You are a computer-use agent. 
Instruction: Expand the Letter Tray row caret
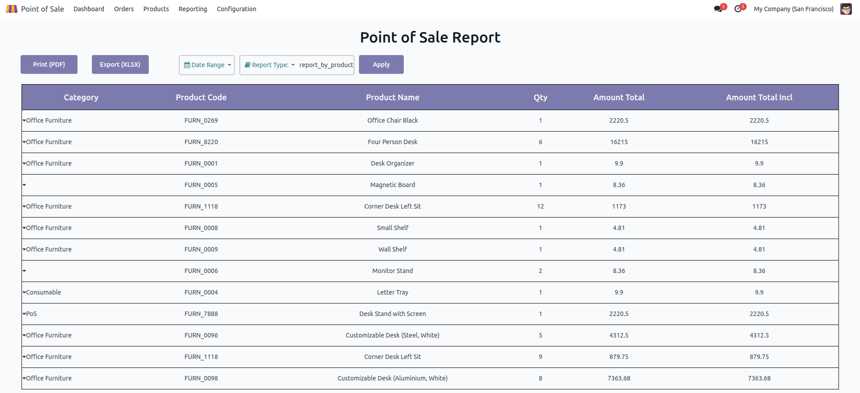pyautogui.click(x=24, y=292)
